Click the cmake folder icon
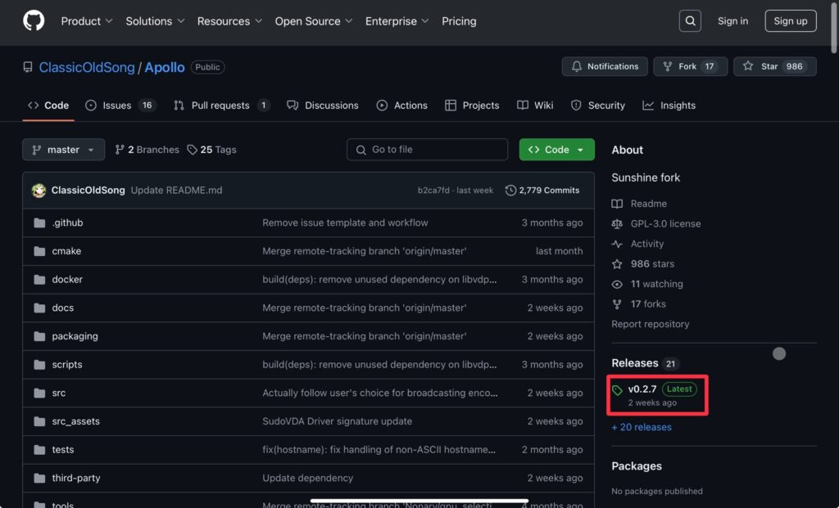The height and width of the screenshot is (508, 839). click(x=39, y=251)
